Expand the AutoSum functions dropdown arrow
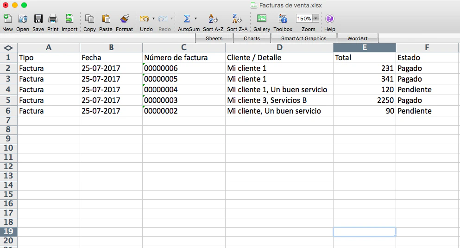 click(195, 19)
